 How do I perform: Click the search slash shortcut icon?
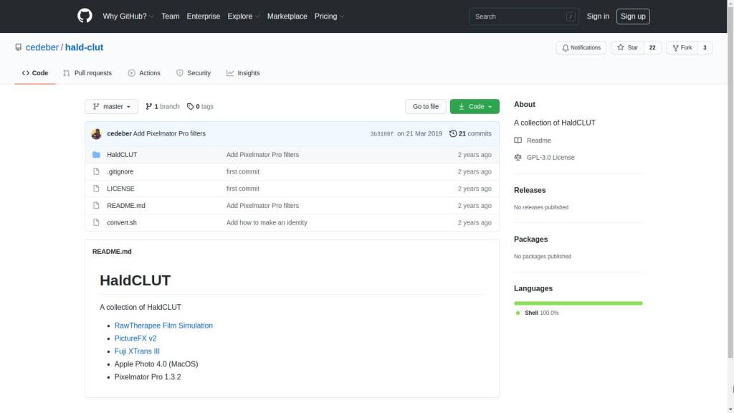pos(571,16)
